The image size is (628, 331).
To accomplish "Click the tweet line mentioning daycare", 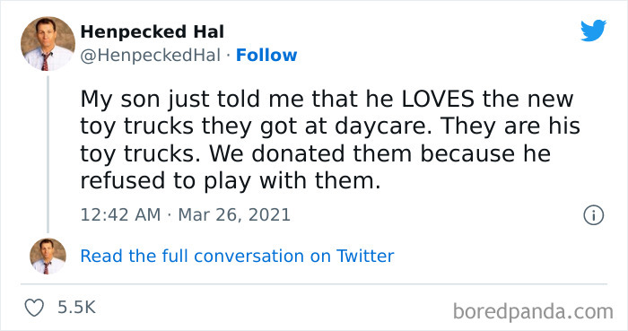I will point(330,126).
